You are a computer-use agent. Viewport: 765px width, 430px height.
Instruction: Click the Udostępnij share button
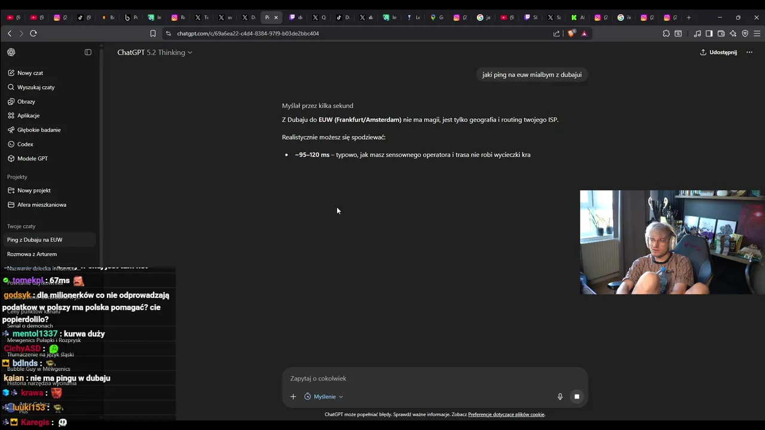click(x=718, y=53)
